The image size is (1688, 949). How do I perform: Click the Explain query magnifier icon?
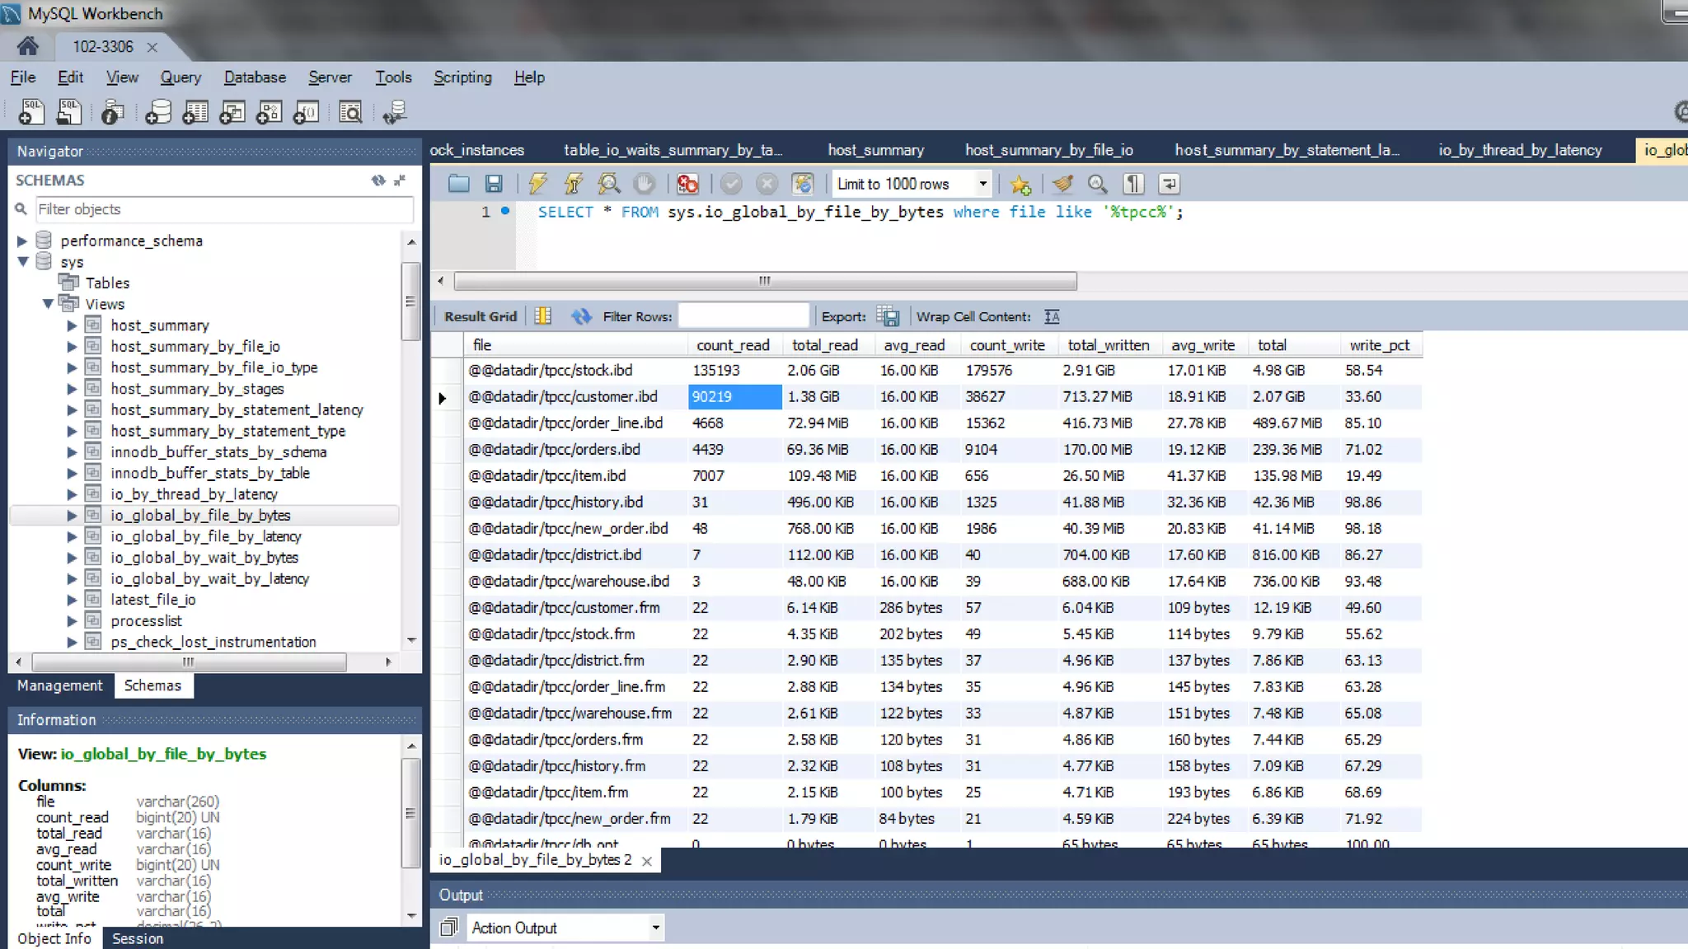[x=609, y=184]
